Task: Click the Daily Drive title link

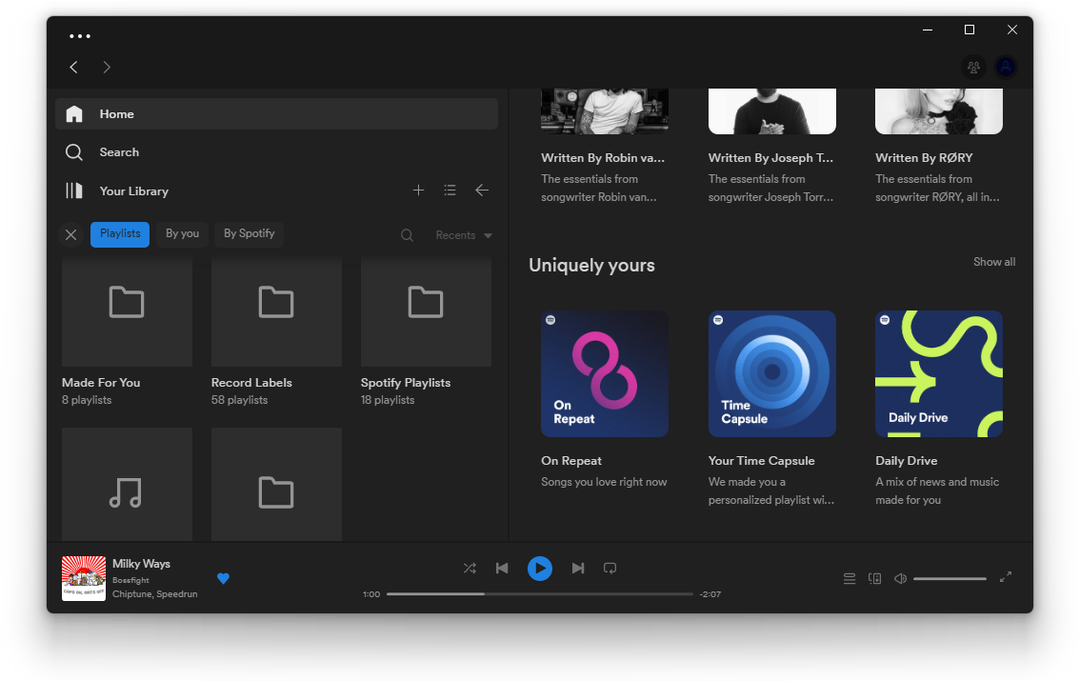Action: click(906, 461)
